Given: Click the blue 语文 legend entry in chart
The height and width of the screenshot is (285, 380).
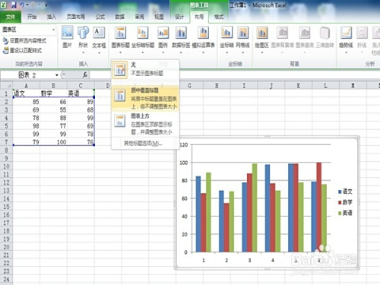Looking at the screenshot, I should point(345,192).
